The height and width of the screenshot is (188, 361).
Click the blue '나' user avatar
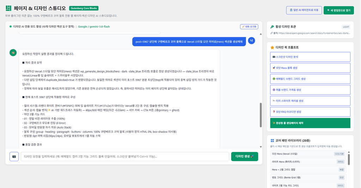click(251, 41)
